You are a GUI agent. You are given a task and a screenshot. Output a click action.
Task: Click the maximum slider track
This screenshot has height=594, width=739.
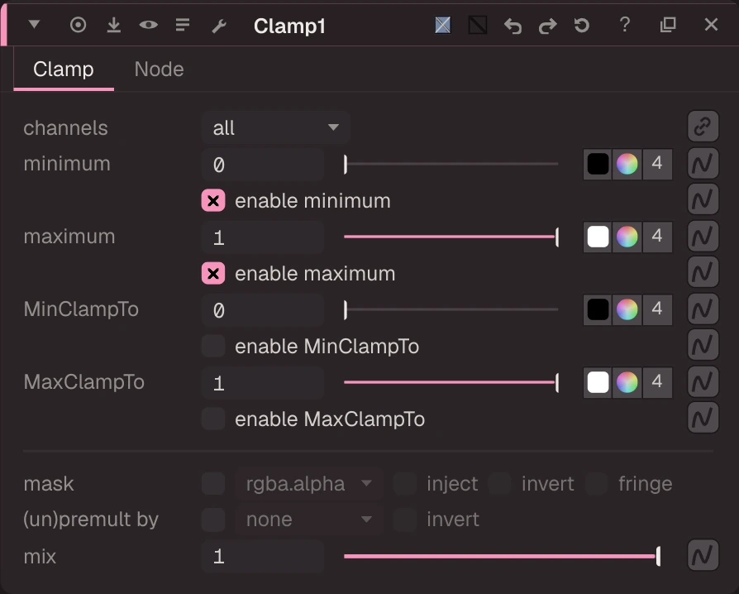451,237
